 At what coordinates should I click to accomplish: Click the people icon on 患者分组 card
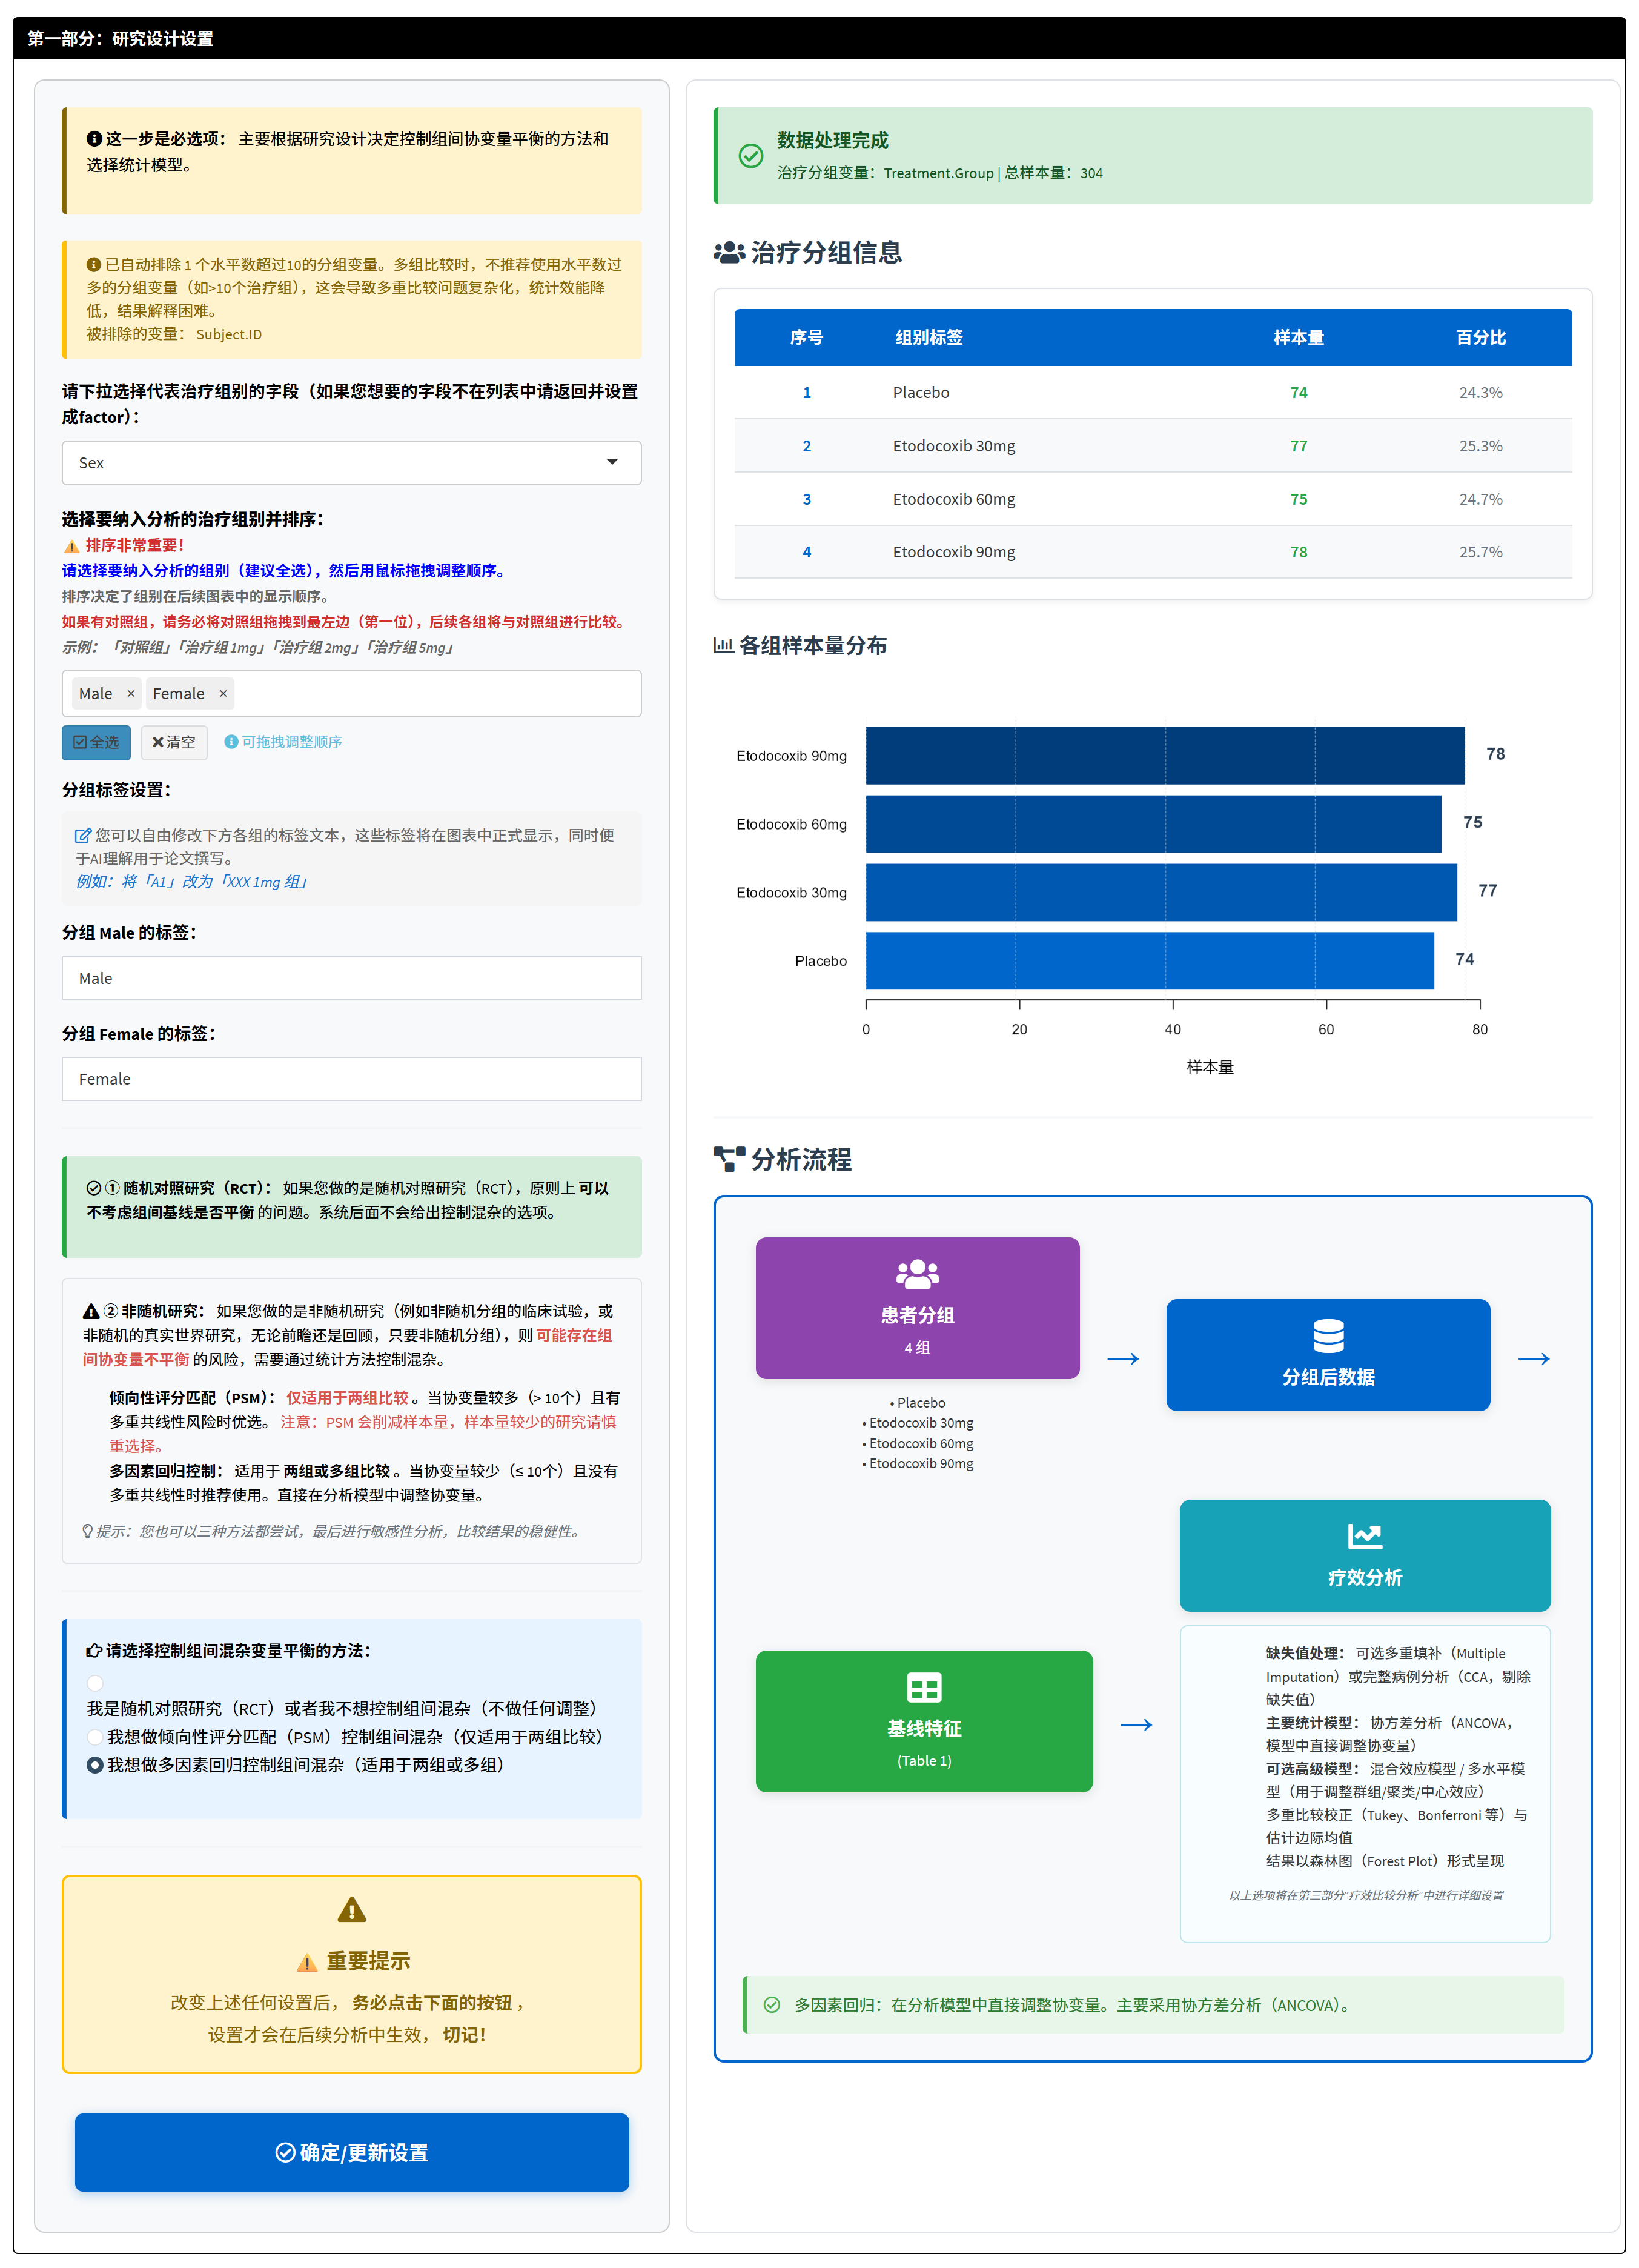click(916, 1273)
